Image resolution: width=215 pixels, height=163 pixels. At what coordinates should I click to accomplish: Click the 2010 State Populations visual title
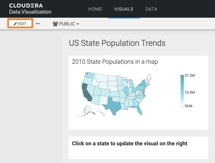click(x=115, y=61)
